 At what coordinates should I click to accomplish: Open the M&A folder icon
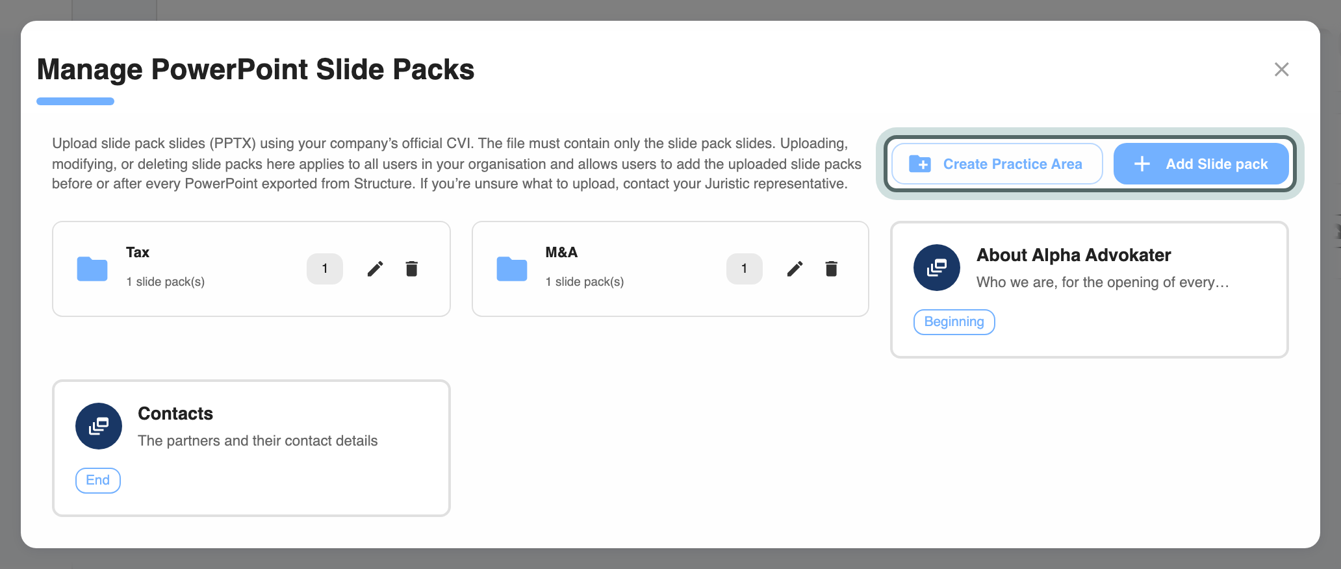coord(512,269)
